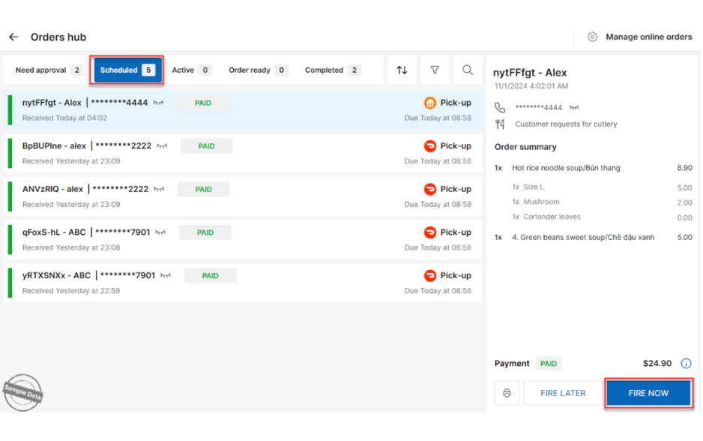The image size is (703, 441).
Task: Click the payment info icon beside $24.90
Action: click(x=686, y=364)
